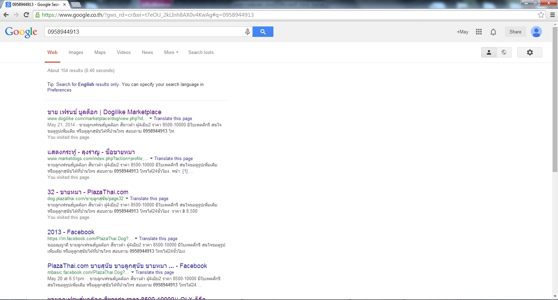This screenshot has height=300, width=558.
Task: Switch to the News tab
Action: coord(147,52)
